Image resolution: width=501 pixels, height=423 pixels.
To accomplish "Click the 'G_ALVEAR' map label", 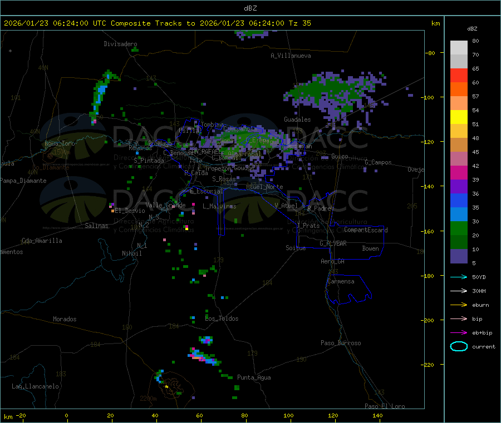I will [333, 243].
